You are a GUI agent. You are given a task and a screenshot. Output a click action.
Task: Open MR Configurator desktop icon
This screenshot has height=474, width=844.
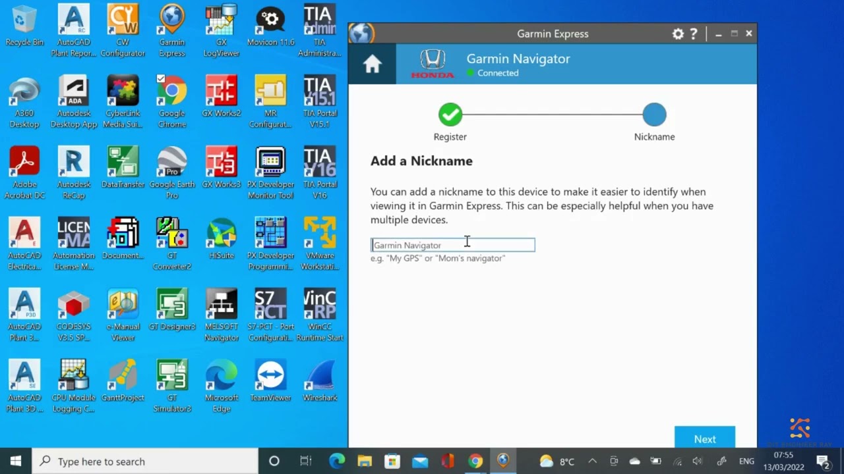tap(271, 102)
